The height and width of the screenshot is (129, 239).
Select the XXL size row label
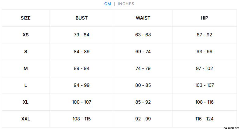[26, 119]
